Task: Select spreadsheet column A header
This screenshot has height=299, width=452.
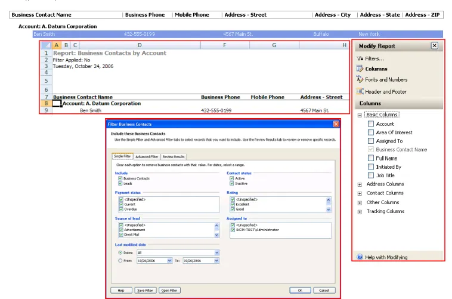Action: 57,45
